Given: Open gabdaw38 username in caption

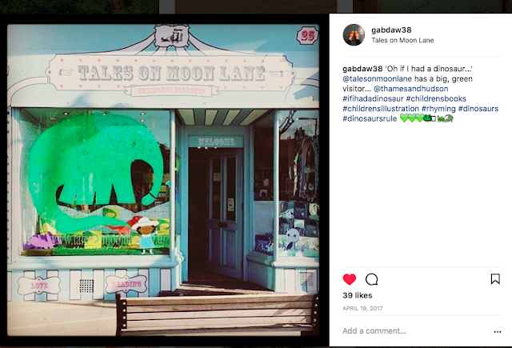Looking at the screenshot, I should point(362,69).
